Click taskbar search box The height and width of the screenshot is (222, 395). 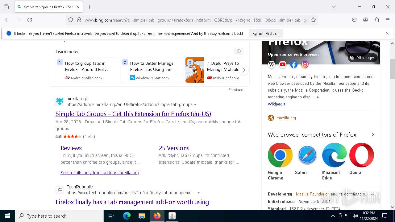coord(59,216)
